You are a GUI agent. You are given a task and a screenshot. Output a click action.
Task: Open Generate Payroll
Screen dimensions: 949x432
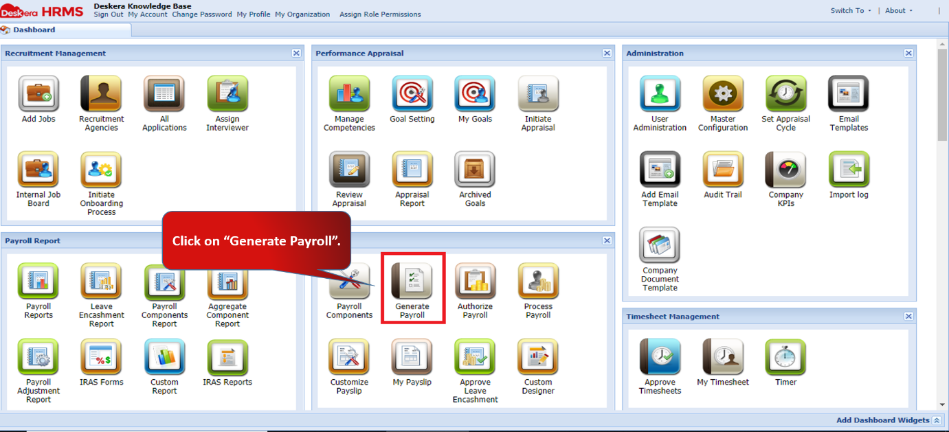[x=412, y=287]
